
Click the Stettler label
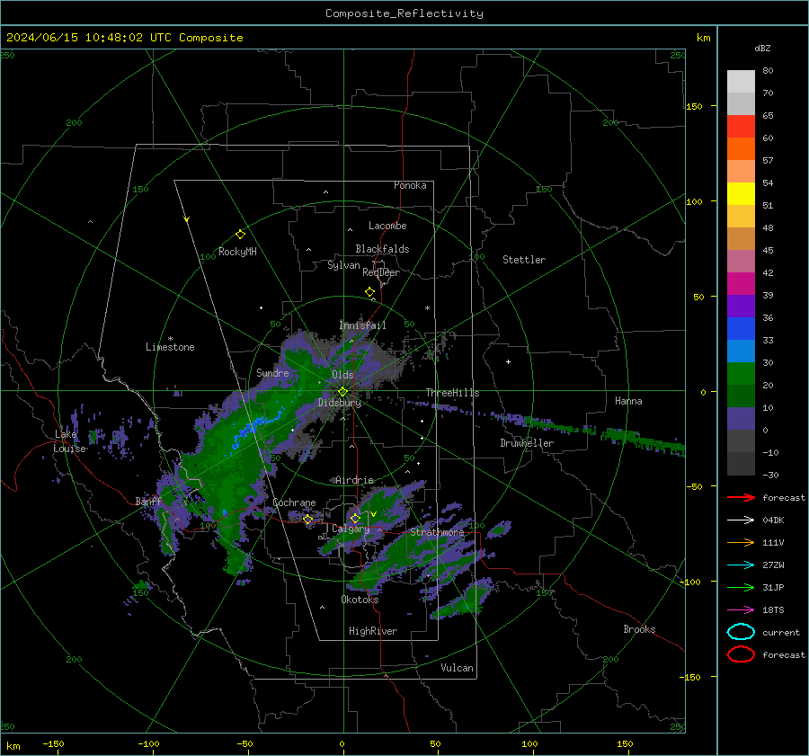[x=524, y=260]
